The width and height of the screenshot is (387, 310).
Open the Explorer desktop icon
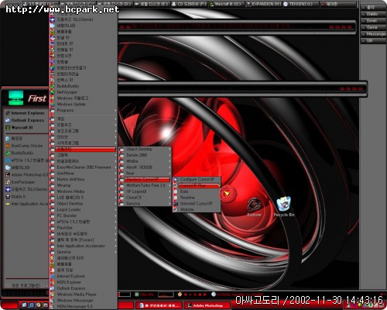[x=254, y=207]
